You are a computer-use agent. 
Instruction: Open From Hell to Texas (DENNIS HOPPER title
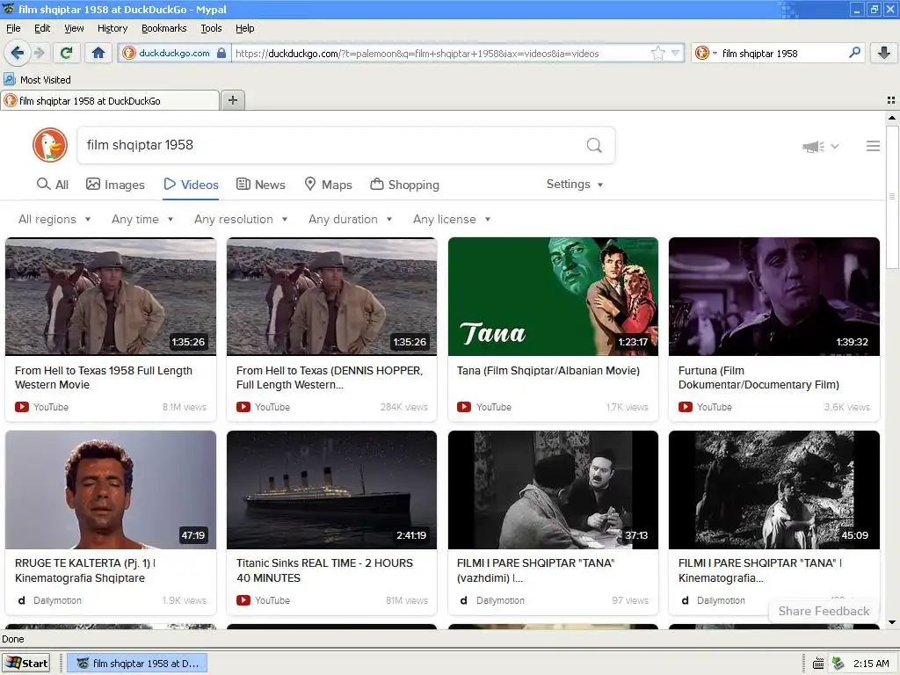[330, 378]
